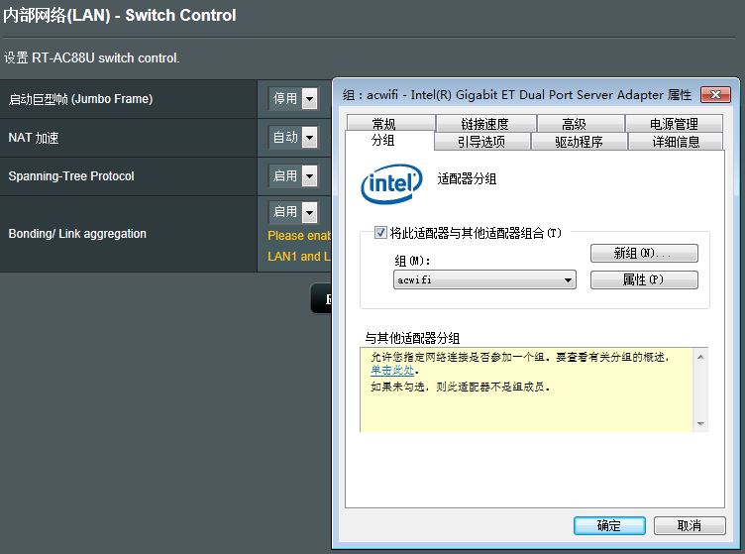The height and width of the screenshot is (554, 745).
Task: Click the 取消 button
Action: [x=690, y=525]
